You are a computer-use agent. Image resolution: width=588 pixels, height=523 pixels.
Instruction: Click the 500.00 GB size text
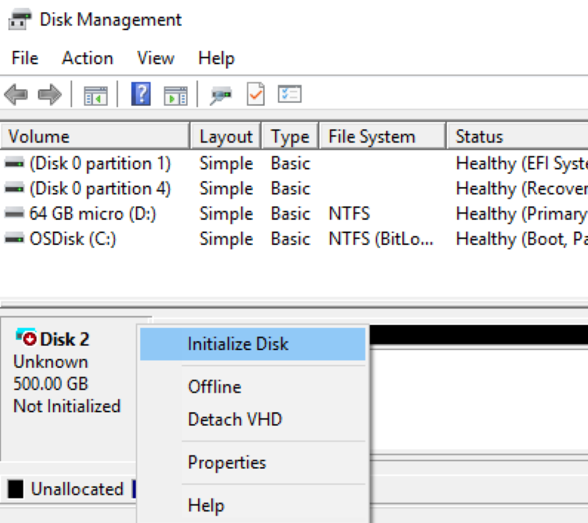50,383
